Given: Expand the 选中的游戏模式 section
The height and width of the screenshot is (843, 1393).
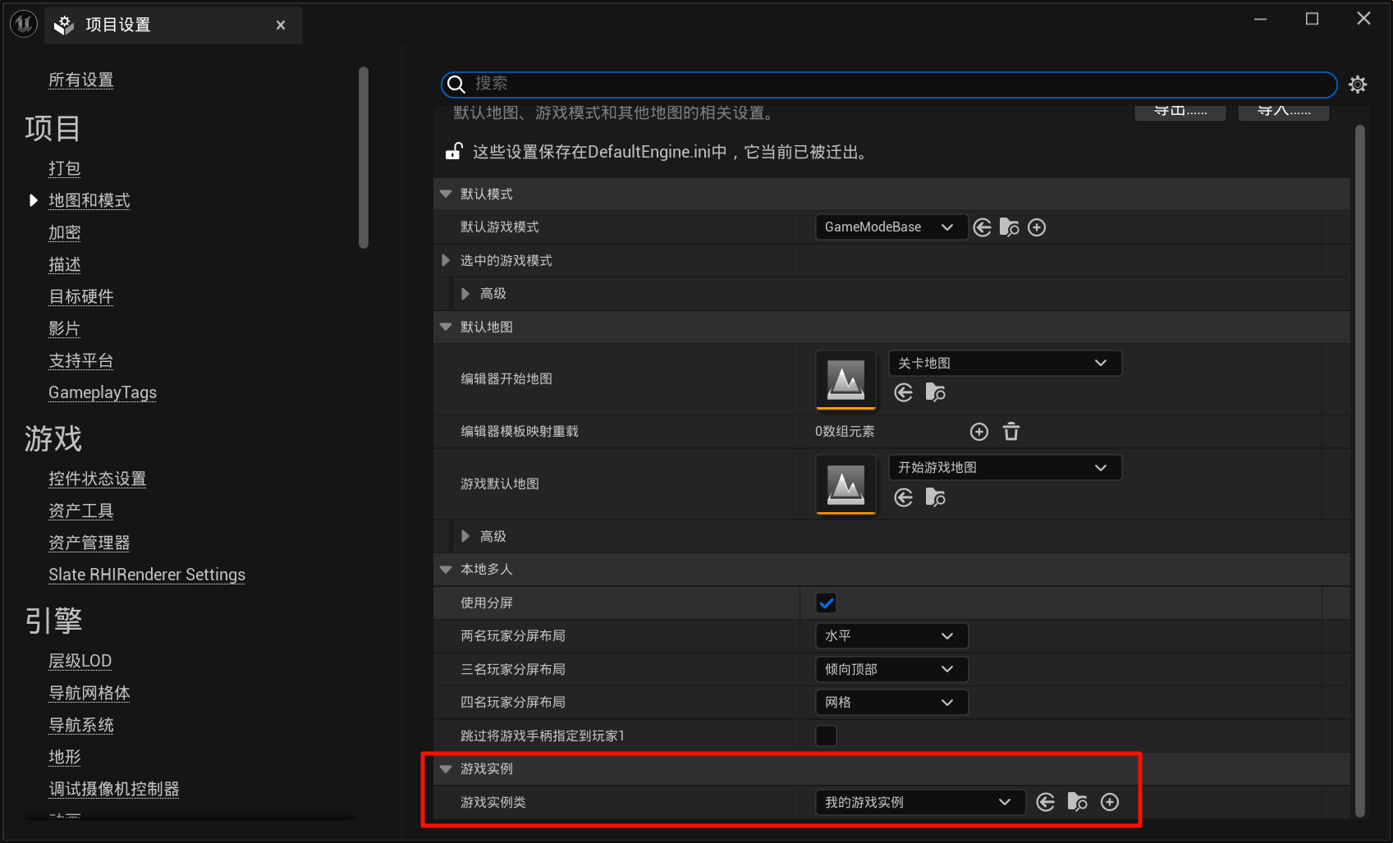Looking at the screenshot, I should pyautogui.click(x=446, y=261).
